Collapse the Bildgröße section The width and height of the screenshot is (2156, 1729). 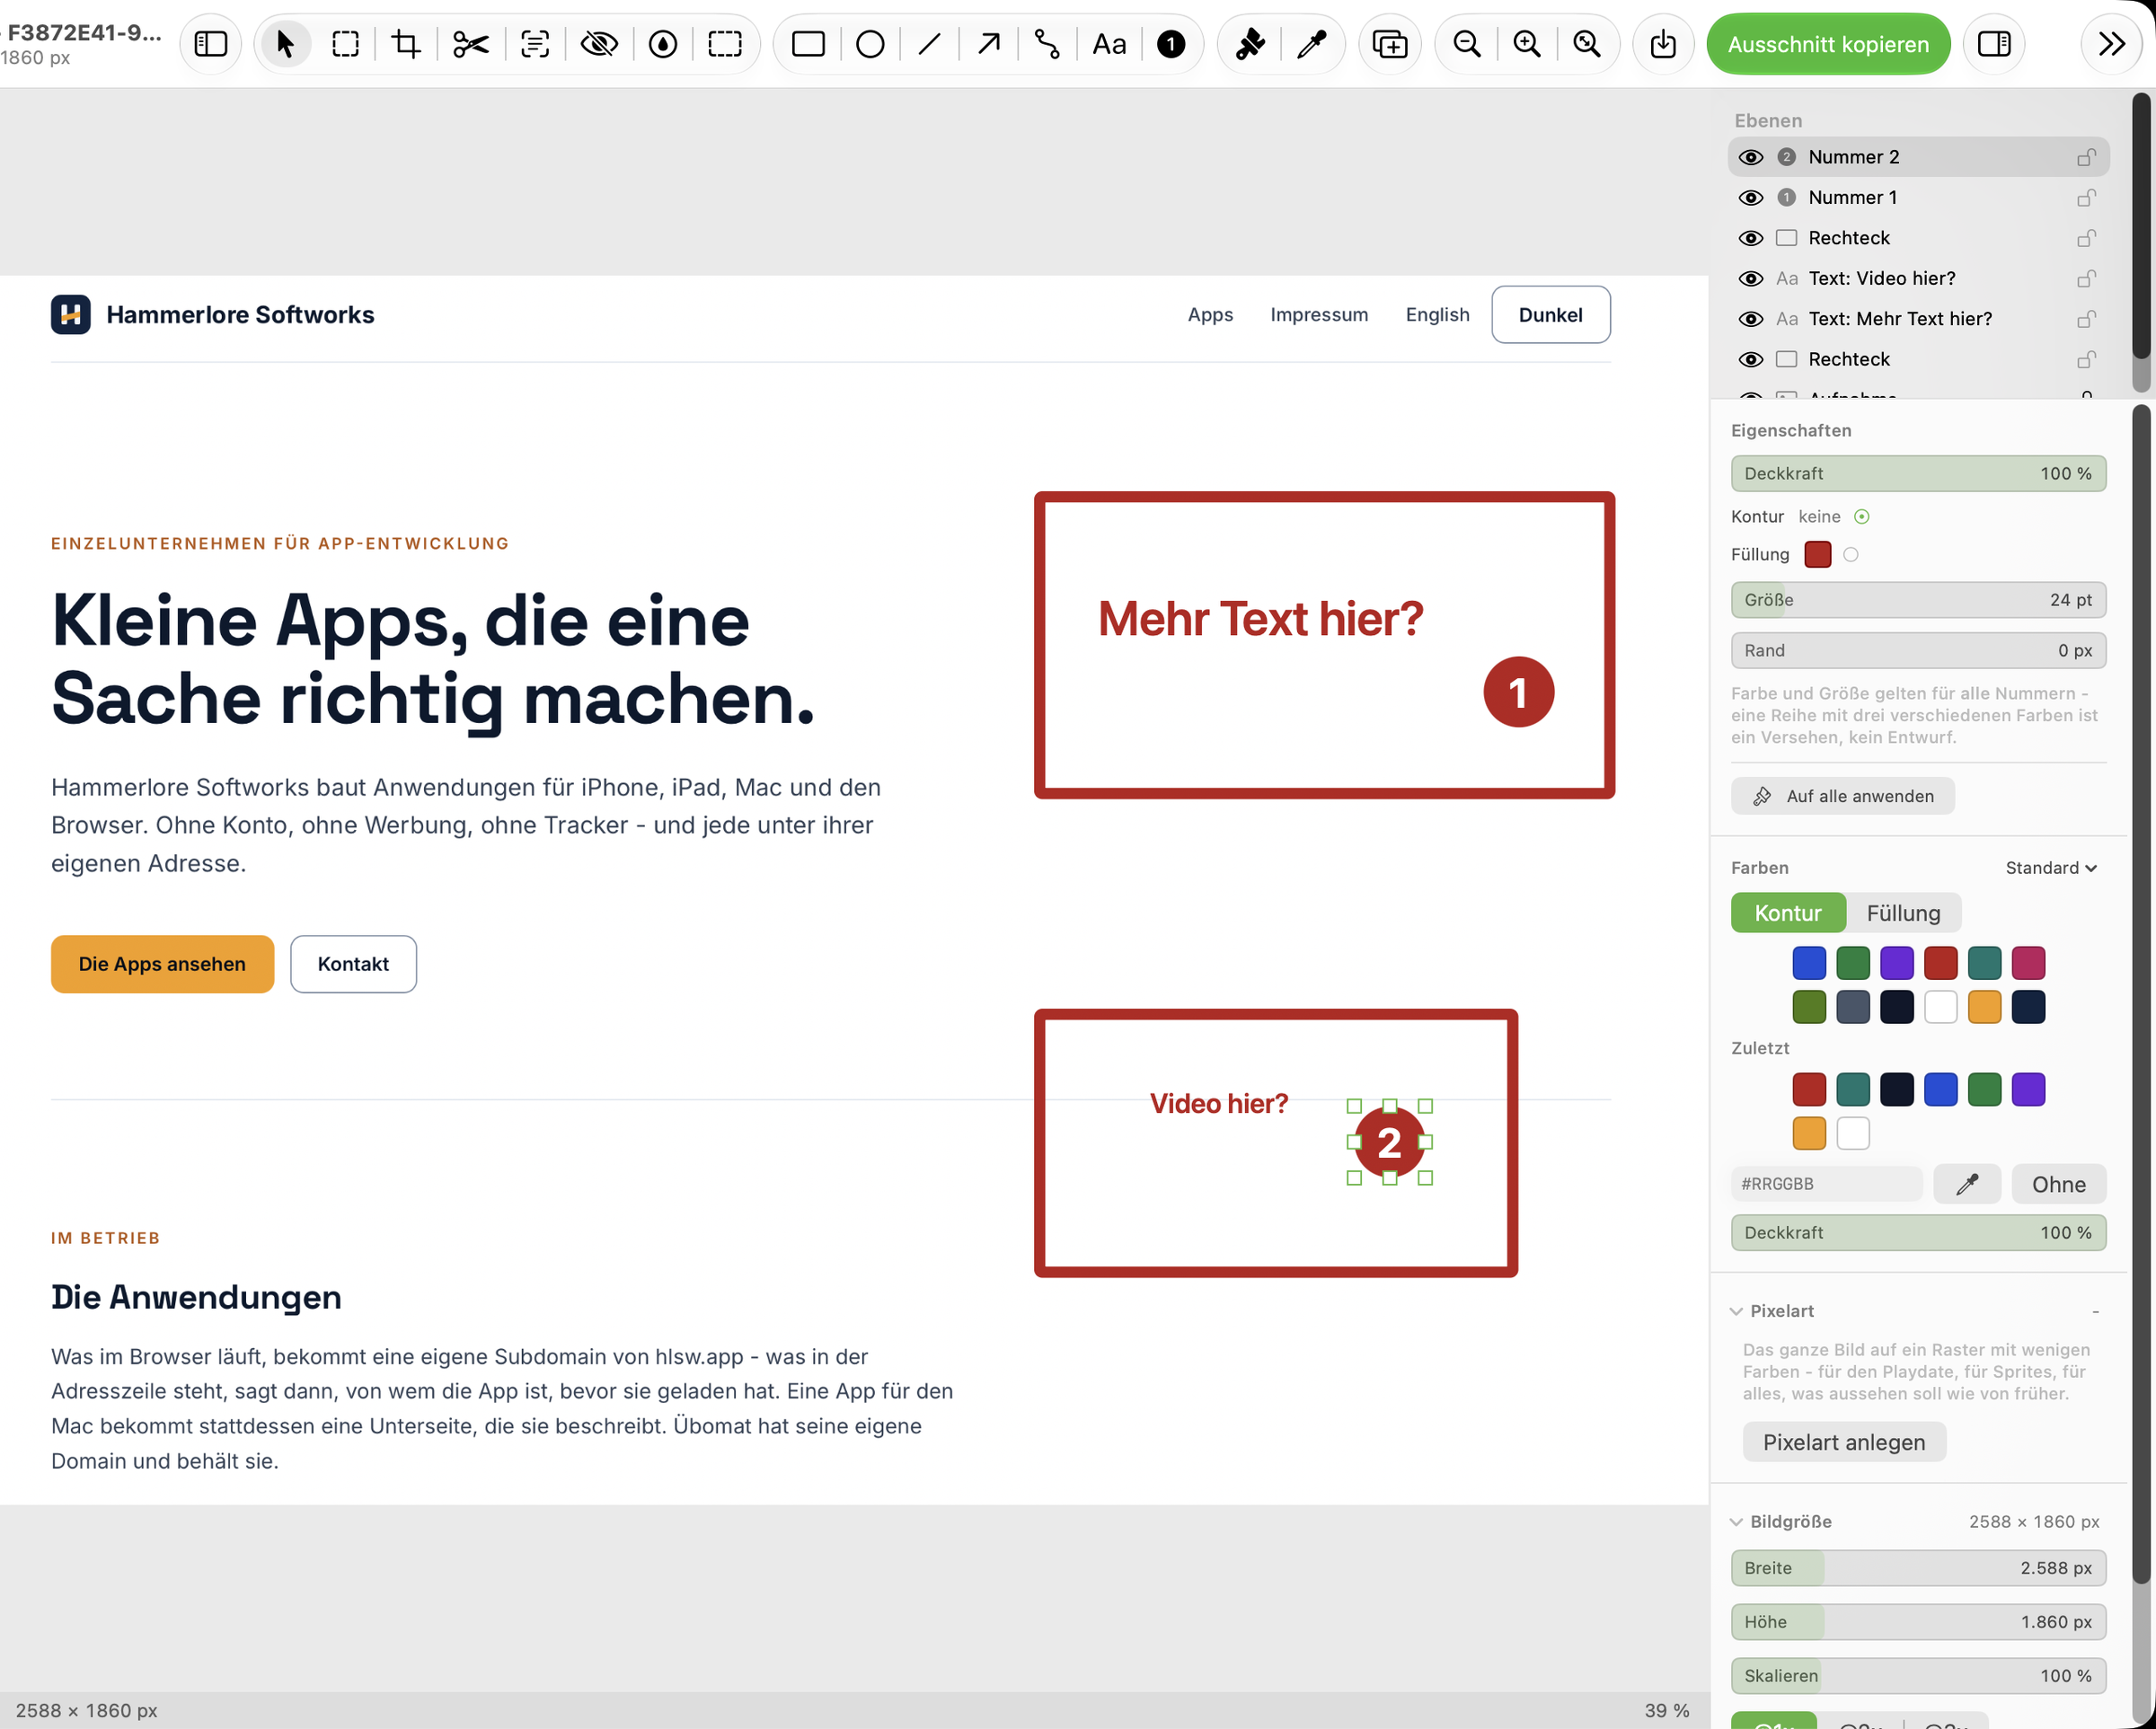click(1737, 1522)
